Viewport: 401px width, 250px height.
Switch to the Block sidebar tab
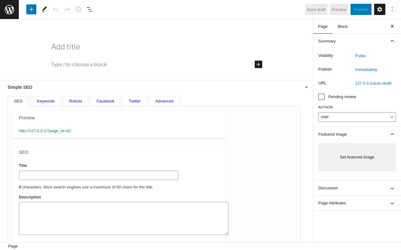click(343, 26)
